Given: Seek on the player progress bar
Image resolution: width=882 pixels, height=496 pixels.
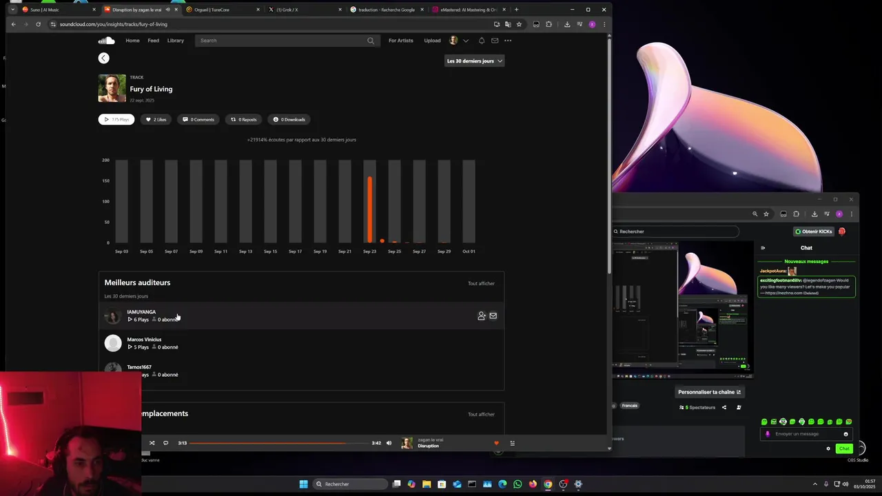Looking at the screenshot, I should tap(279, 443).
